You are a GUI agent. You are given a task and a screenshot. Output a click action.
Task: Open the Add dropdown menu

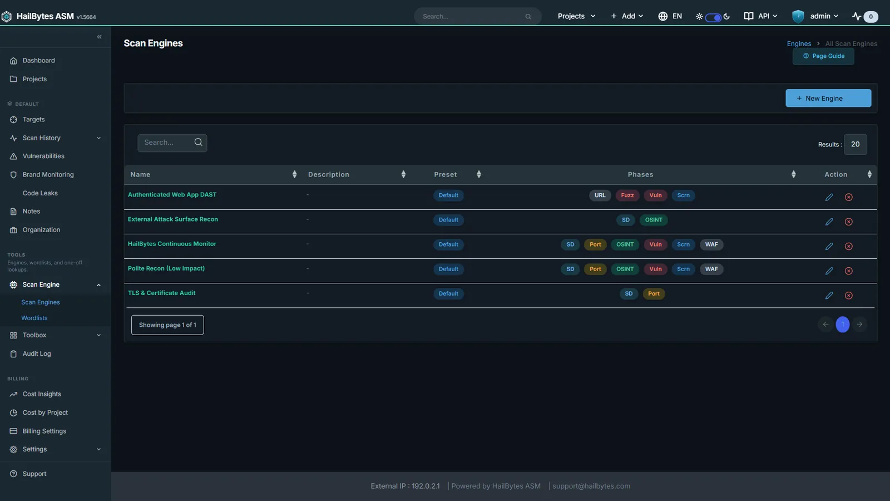627,16
